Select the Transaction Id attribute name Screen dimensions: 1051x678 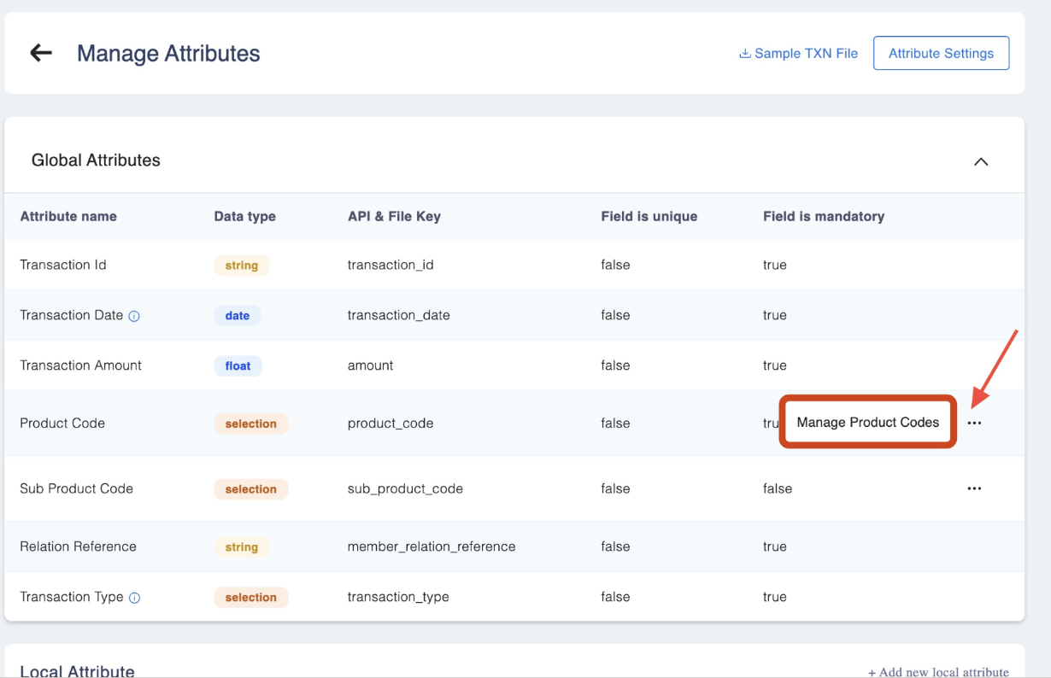pyautogui.click(x=63, y=265)
